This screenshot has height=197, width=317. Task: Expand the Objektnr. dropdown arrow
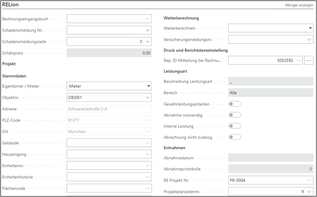pos(147,97)
